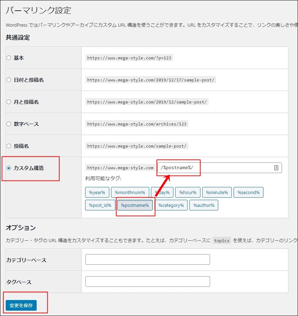298x316 pixels.
Task: Select the 基本 permalink radio button
Action: 9,58
